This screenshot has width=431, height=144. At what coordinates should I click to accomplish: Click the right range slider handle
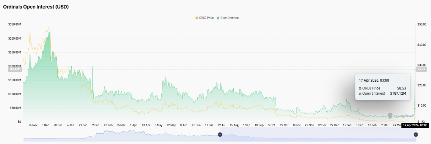[415, 135]
